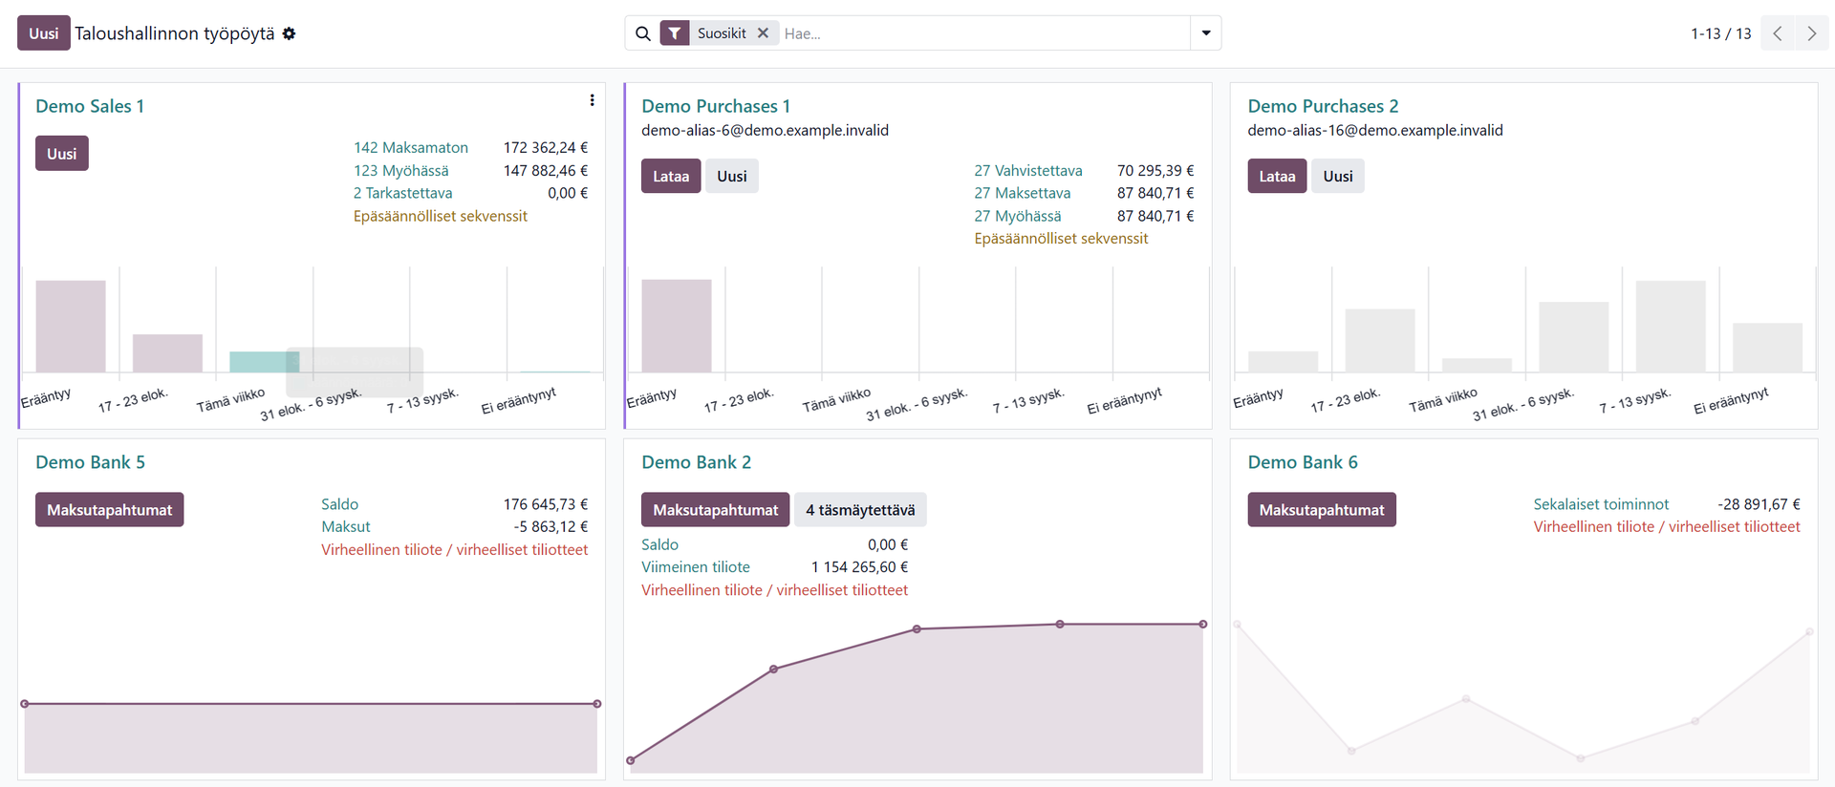Open Maksutapahtumat for Demo Bank 5
This screenshot has height=787, width=1835.
pos(110,510)
